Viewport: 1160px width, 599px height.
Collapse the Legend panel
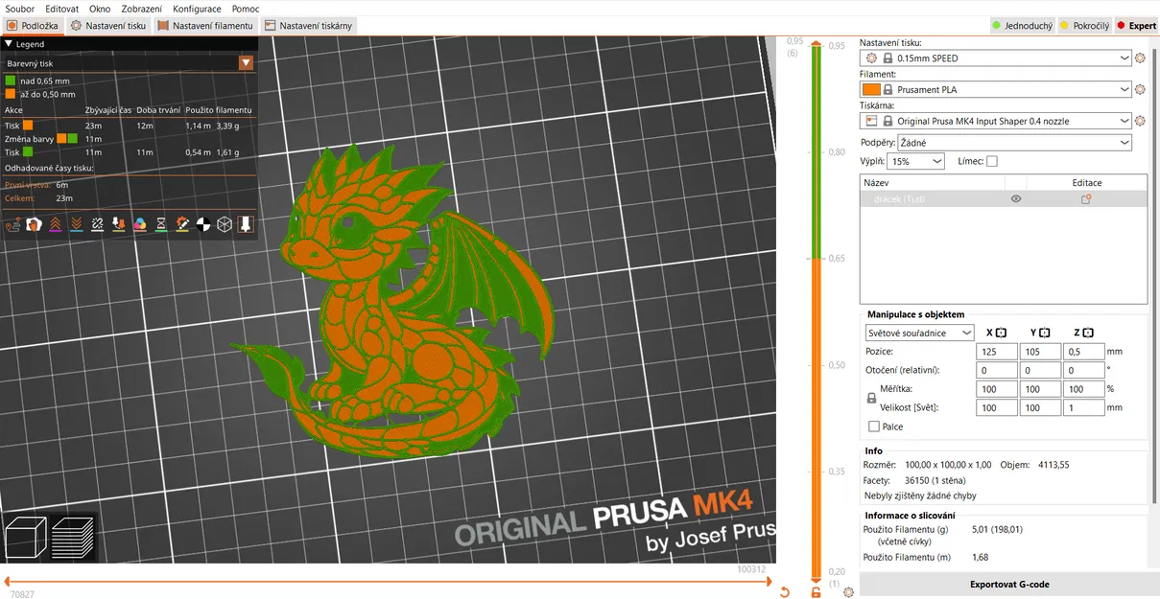(x=9, y=44)
